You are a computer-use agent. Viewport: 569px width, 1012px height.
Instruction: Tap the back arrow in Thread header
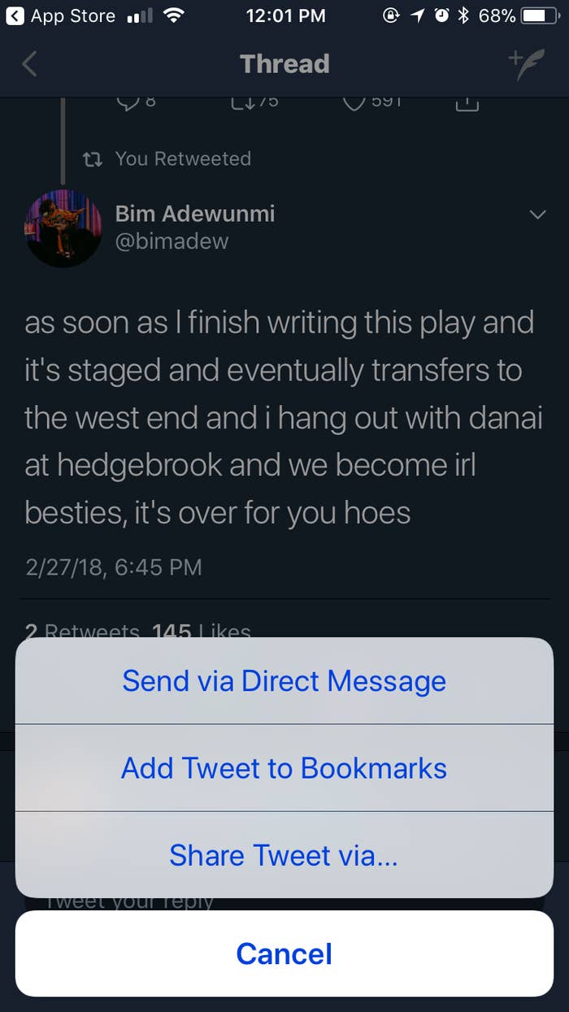pos(29,63)
